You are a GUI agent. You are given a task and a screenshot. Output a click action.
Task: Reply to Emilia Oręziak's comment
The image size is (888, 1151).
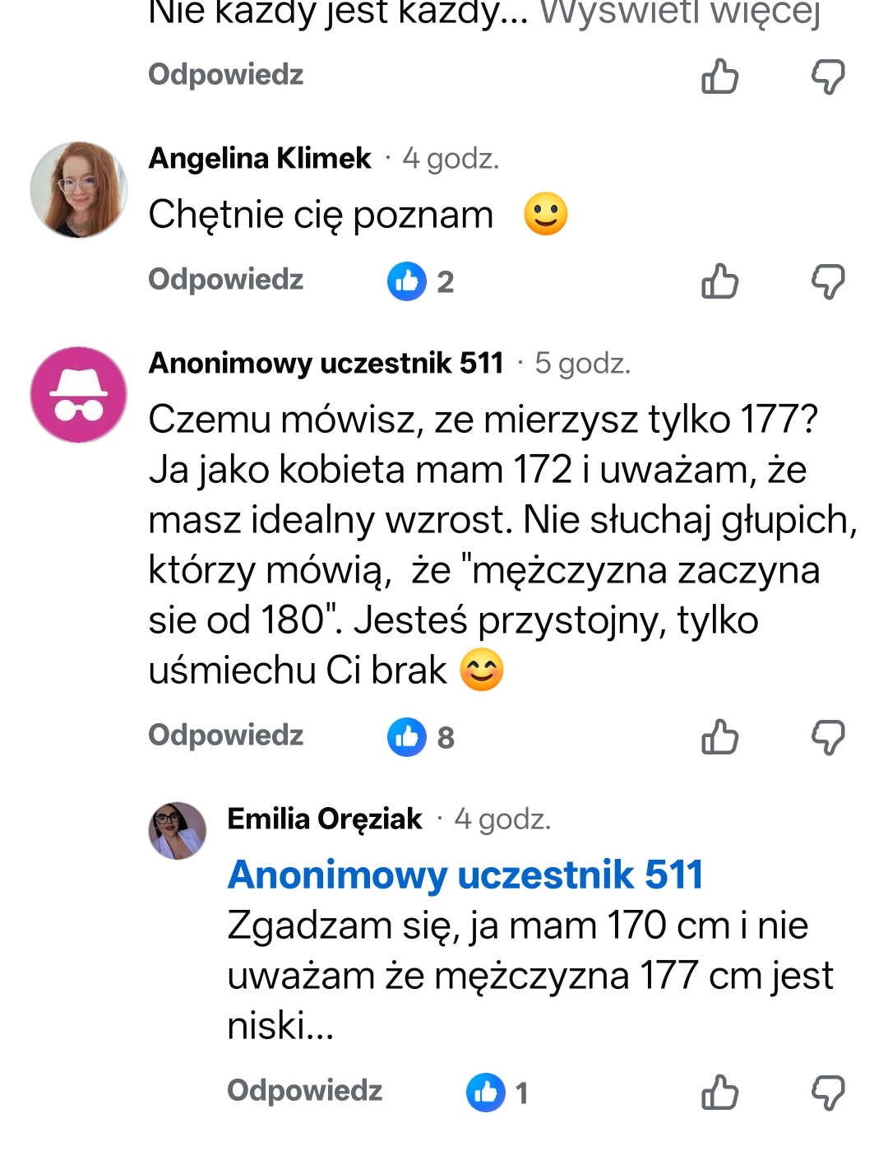click(304, 1091)
